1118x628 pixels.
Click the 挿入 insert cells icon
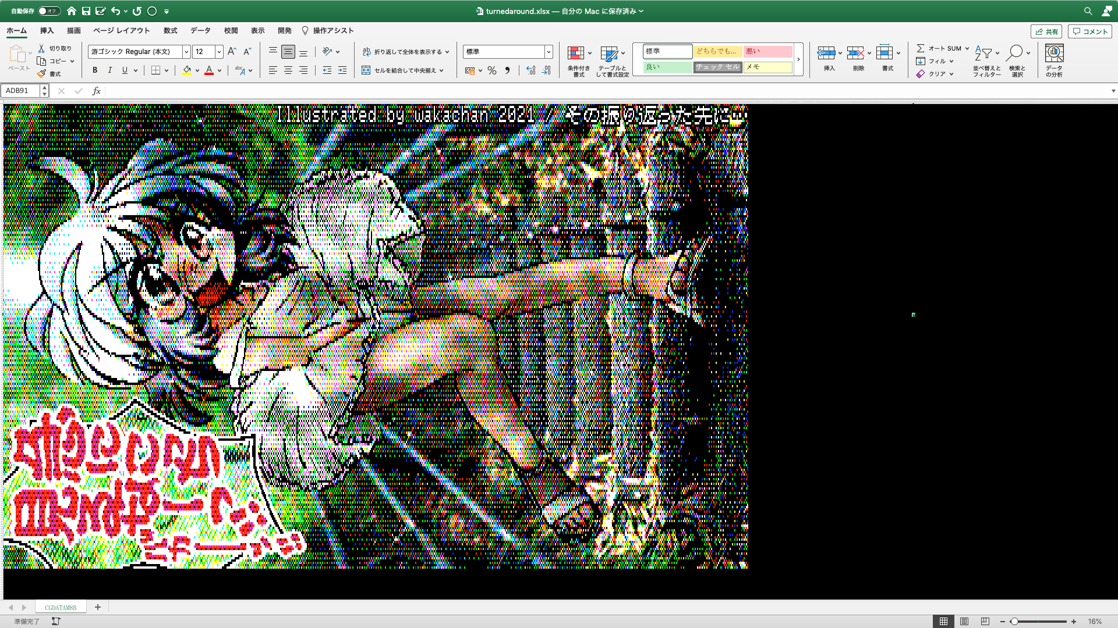click(826, 53)
